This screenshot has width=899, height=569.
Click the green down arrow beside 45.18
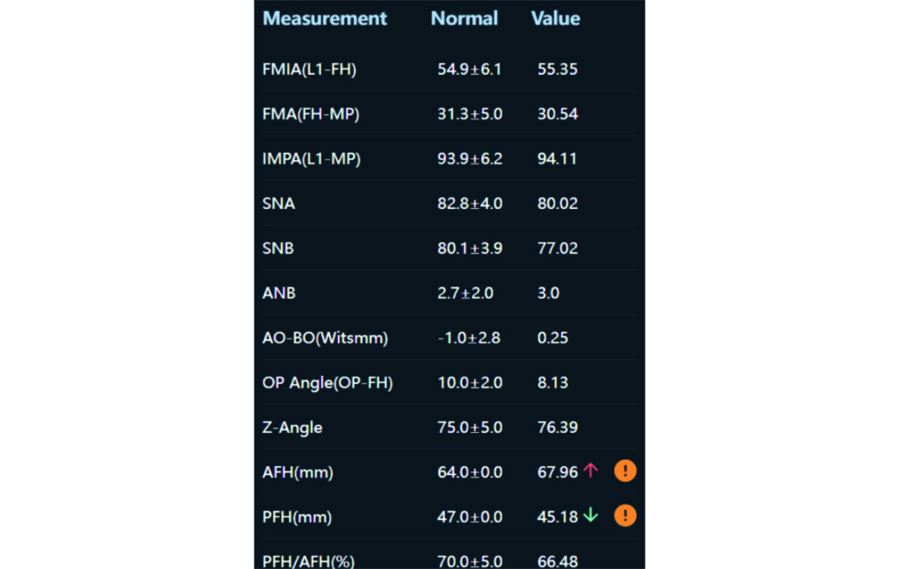coord(590,516)
